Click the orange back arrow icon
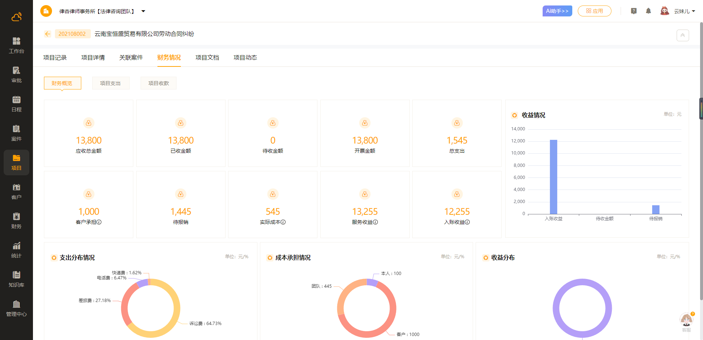 (48, 34)
